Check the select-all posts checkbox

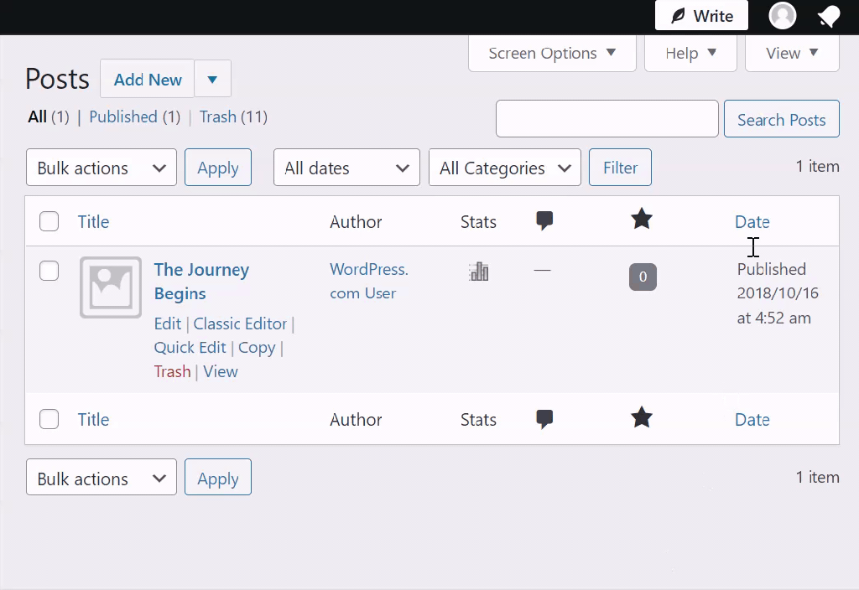[49, 221]
